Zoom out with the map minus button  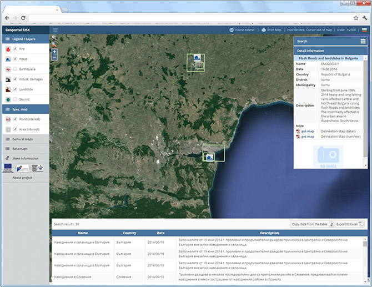(x=54, y=57)
